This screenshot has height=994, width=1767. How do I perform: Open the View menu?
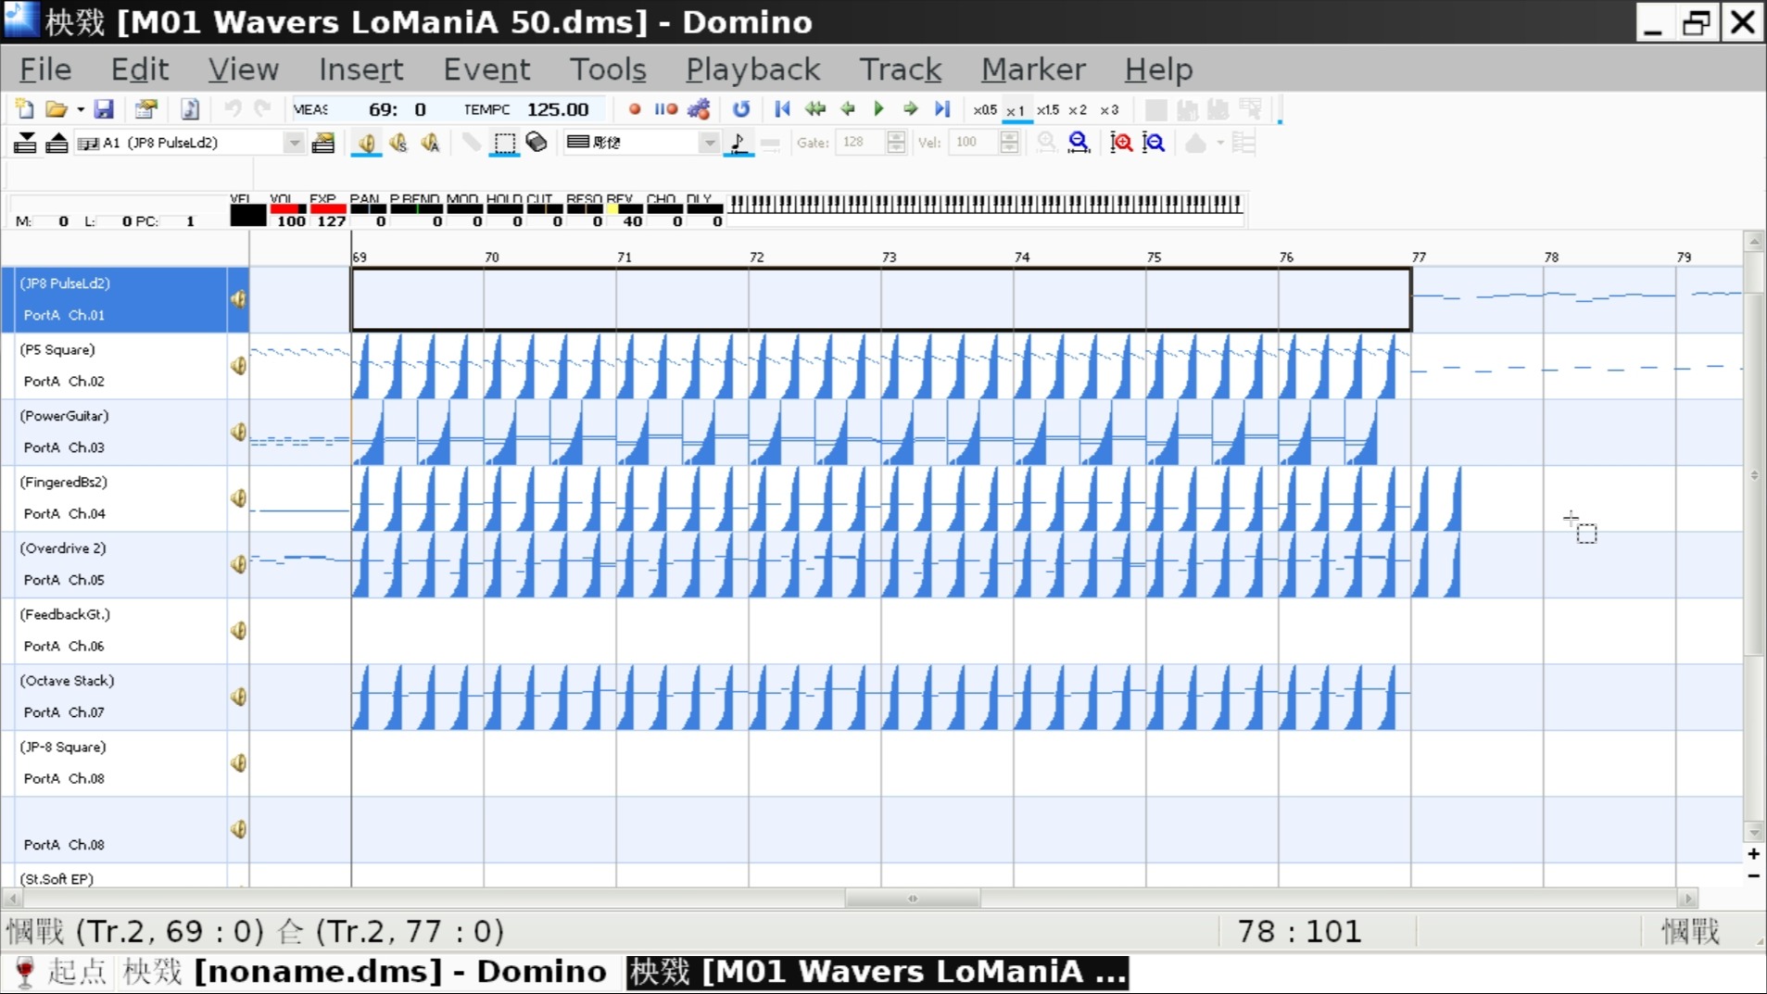[243, 69]
